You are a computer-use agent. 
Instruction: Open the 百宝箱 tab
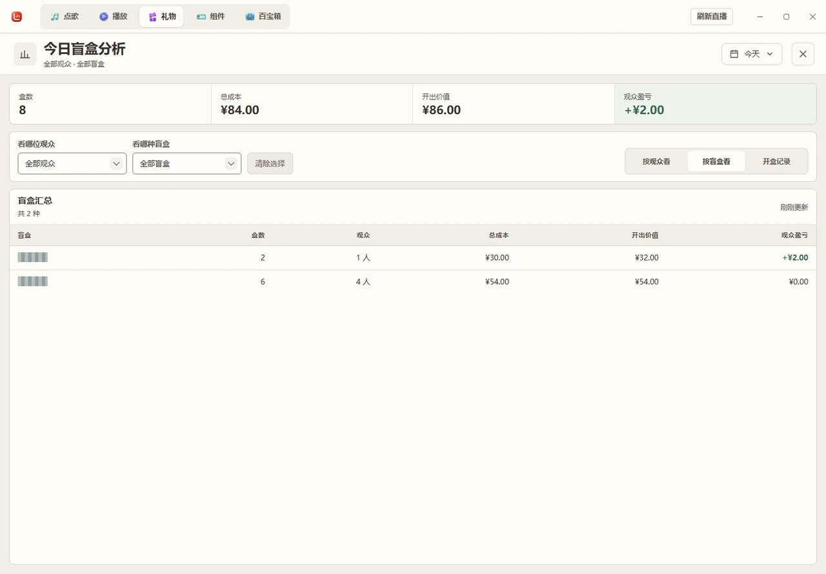(263, 17)
